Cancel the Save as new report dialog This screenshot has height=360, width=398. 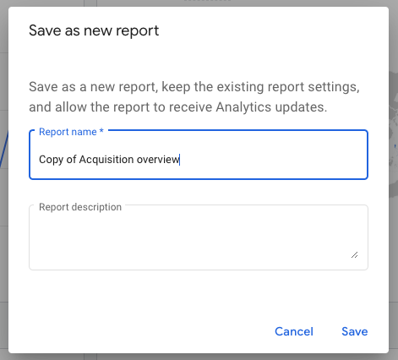tap(294, 331)
